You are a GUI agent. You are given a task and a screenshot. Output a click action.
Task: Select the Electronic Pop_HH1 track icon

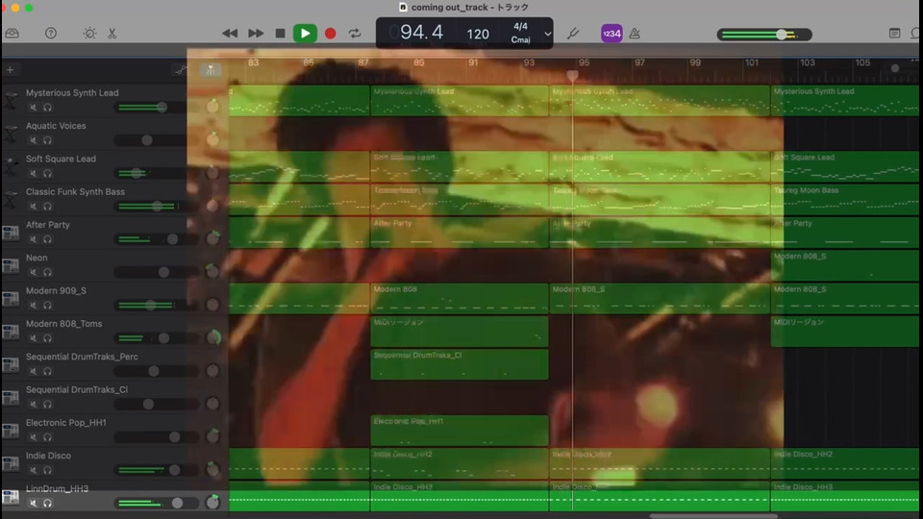coord(11,431)
